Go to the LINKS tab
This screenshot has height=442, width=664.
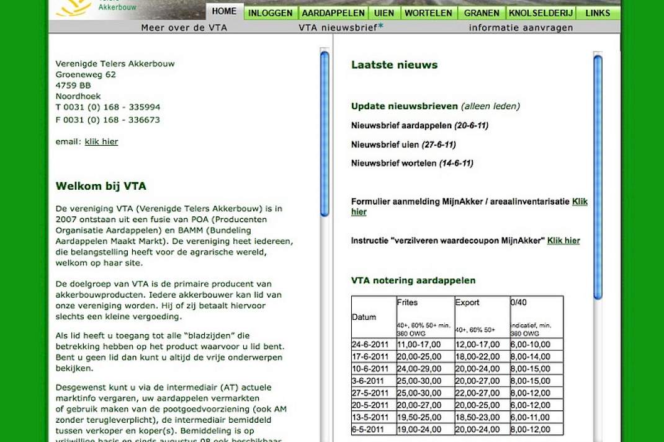598,13
